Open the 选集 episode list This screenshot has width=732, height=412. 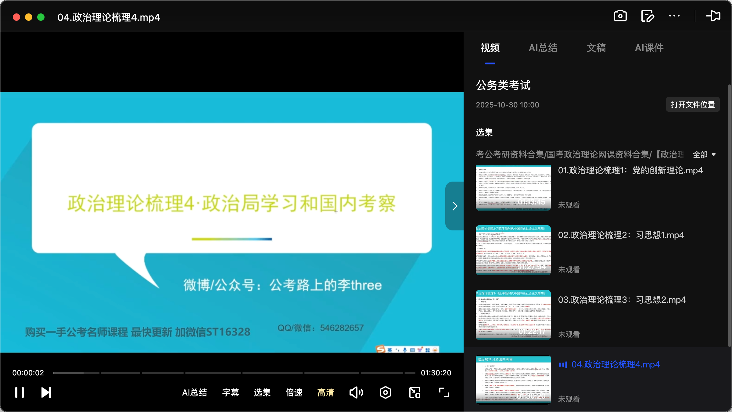click(x=261, y=393)
